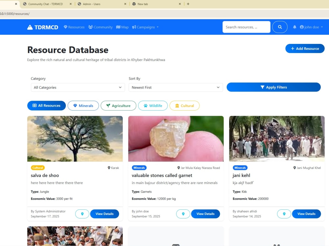Expand the Campaigns dropdown menu
329x246 pixels.
tap(145, 27)
